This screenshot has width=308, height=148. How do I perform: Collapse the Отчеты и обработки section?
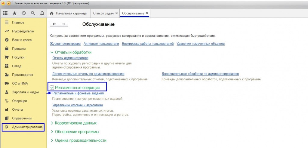coord(52,52)
